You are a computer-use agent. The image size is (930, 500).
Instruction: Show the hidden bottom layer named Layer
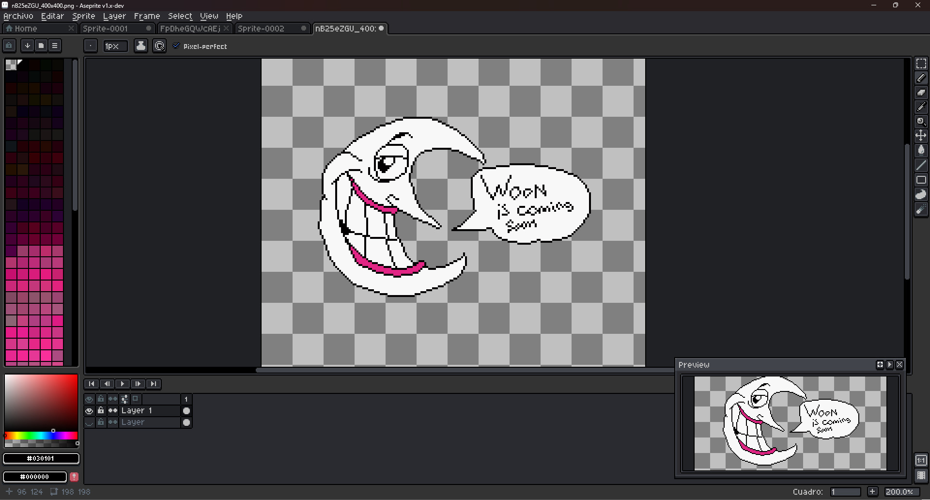[x=89, y=422]
